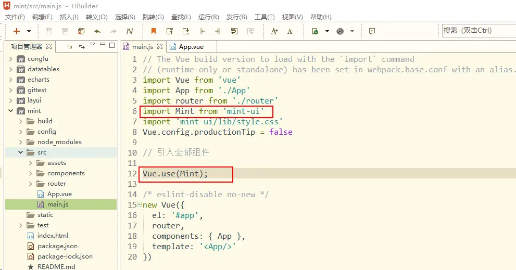
Task: Increase font size with A+ icon
Action: coord(274,31)
